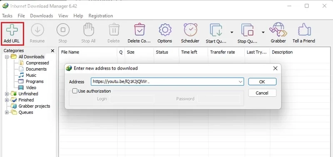Open the Registration menu
This screenshot has height=157, width=333.
click(x=101, y=16)
